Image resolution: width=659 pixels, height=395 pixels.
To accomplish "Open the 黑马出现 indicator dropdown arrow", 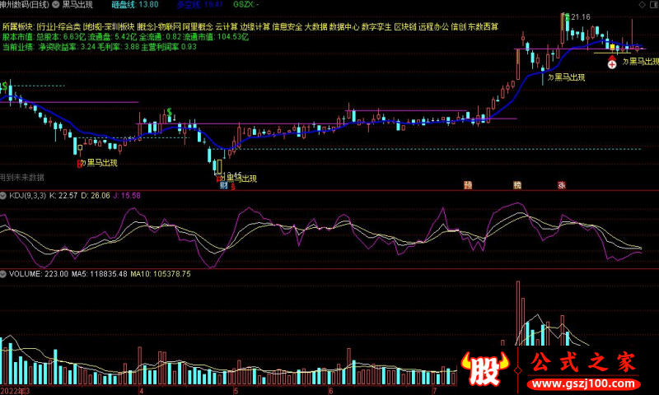I will [55, 5].
